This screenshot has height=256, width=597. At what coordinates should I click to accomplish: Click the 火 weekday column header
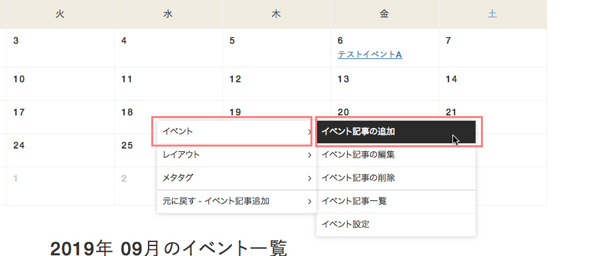click(60, 15)
